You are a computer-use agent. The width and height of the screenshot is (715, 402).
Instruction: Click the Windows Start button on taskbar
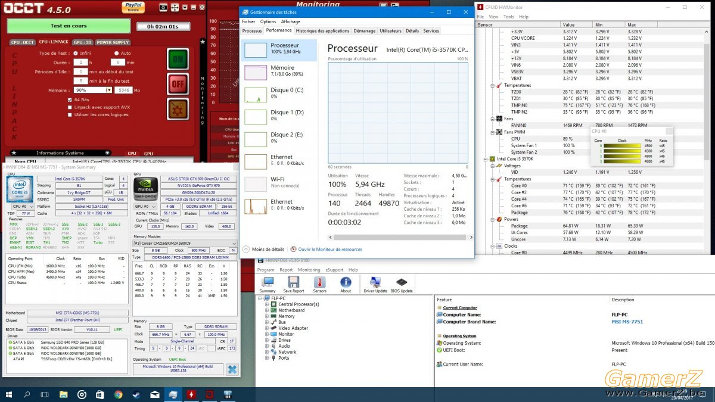tap(9, 394)
